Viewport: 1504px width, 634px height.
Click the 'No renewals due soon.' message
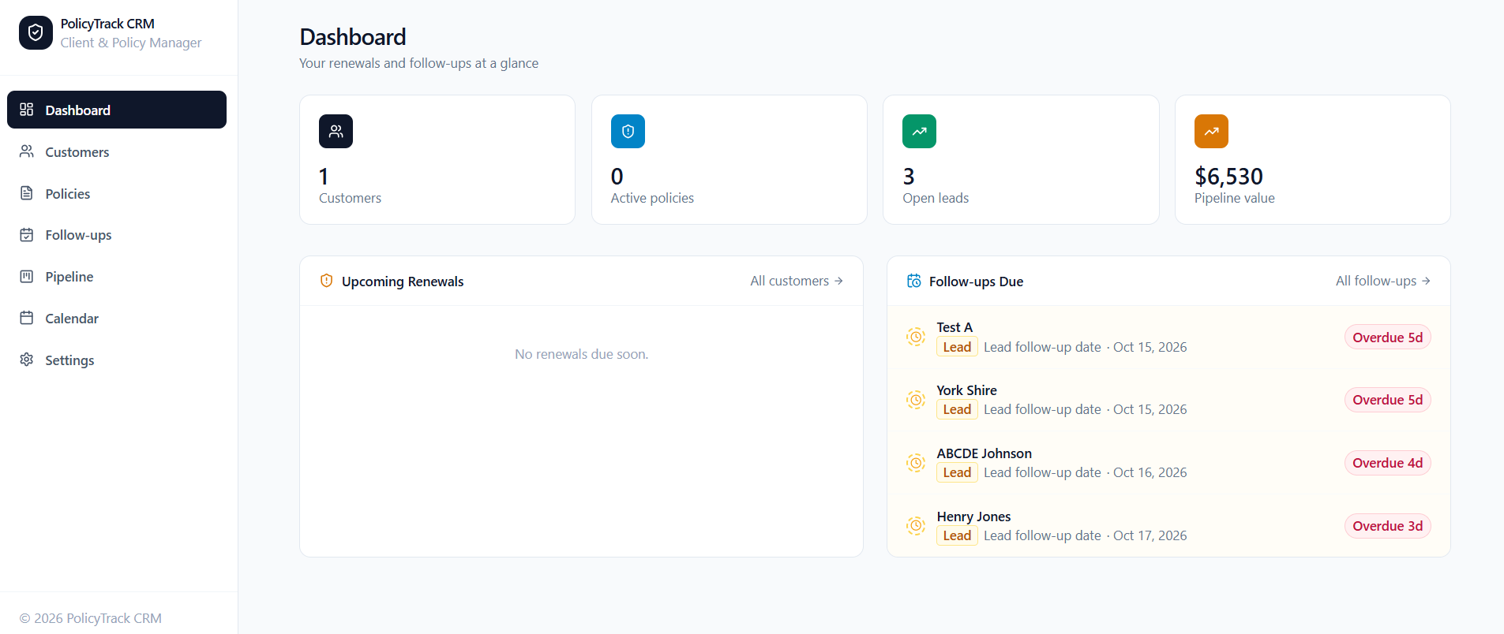(x=581, y=354)
